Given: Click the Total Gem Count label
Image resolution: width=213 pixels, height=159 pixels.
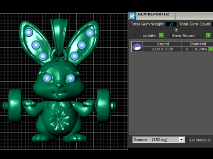Looking at the screenshot, I should (x=195, y=24).
